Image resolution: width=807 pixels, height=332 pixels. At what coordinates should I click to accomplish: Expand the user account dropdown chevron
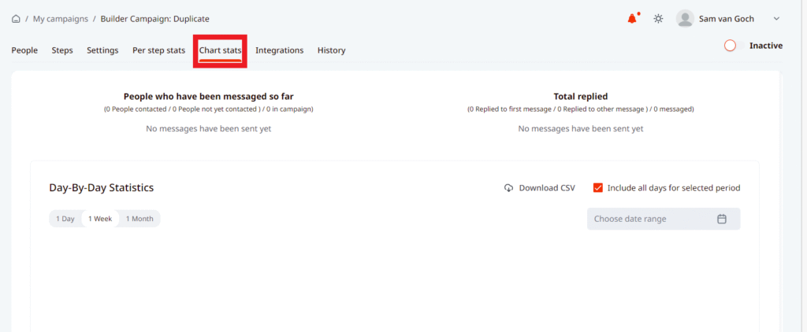775,19
